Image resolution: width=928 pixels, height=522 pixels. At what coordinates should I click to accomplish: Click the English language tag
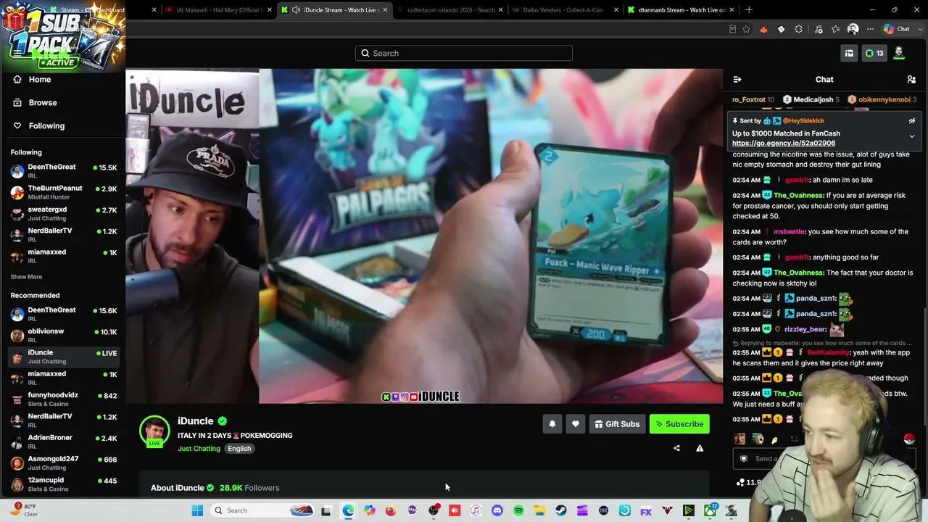pos(239,449)
